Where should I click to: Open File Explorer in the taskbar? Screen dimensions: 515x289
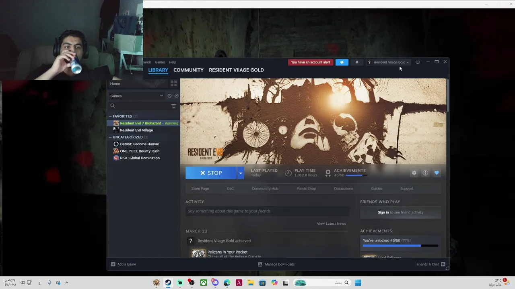pyautogui.click(x=251, y=283)
